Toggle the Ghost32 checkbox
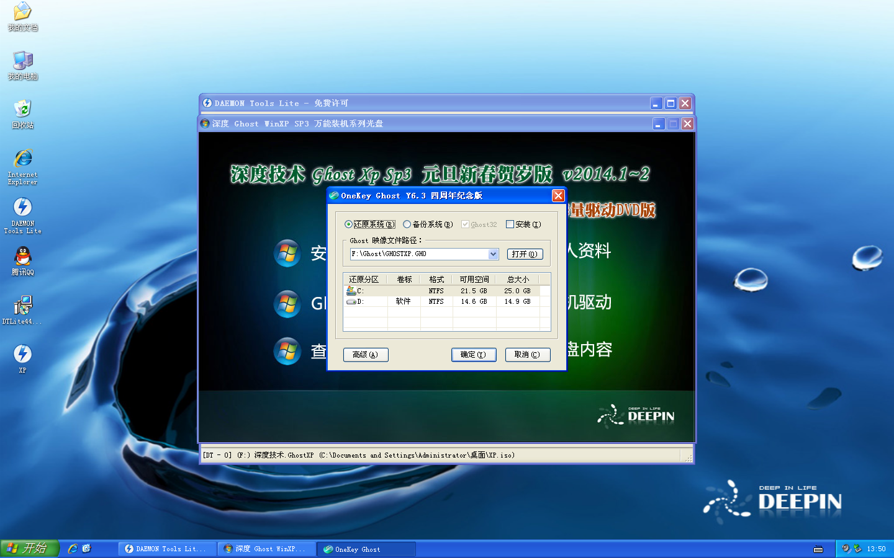Image resolution: width=894 pixels, height=558 pixels. tap(479, 224)
